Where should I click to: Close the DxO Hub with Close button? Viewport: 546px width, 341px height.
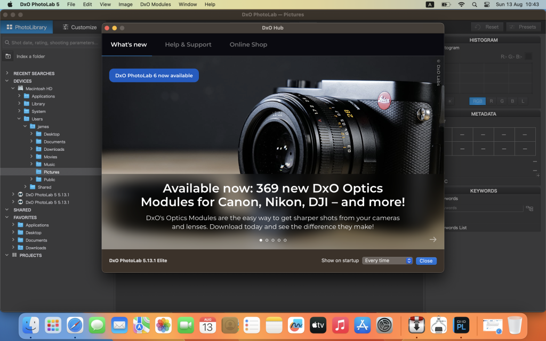point(426,261)
